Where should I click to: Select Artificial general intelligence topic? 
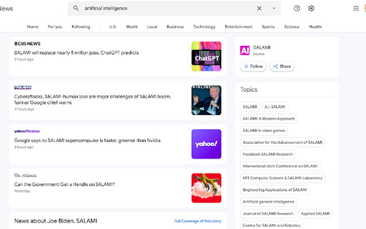(268, 202)
